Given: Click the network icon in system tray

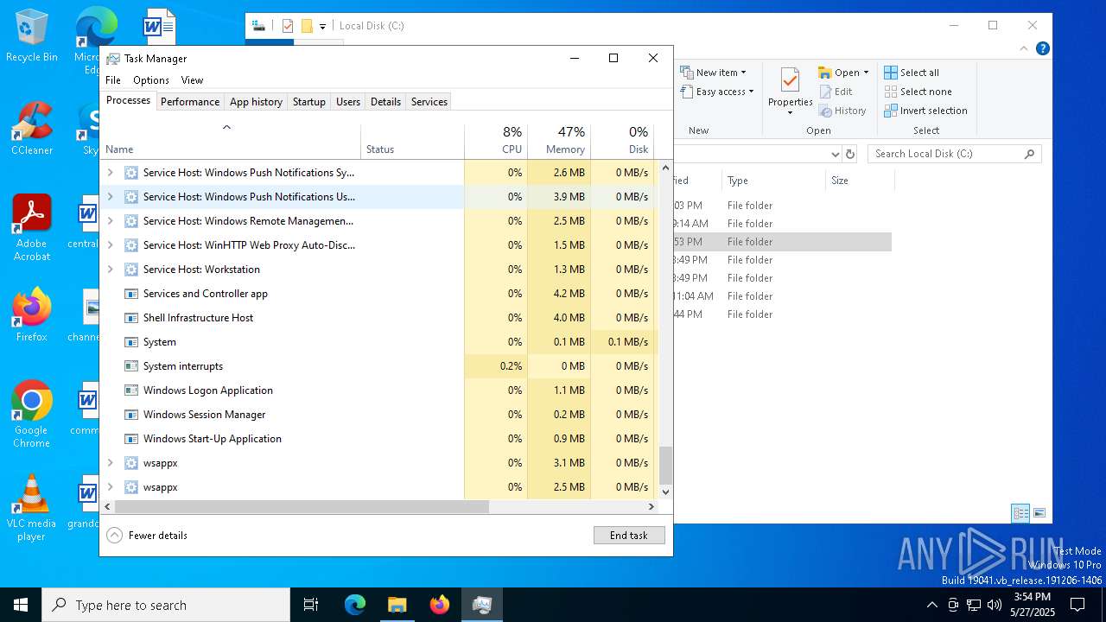Looking at the screenshot, I should point(974,605).
